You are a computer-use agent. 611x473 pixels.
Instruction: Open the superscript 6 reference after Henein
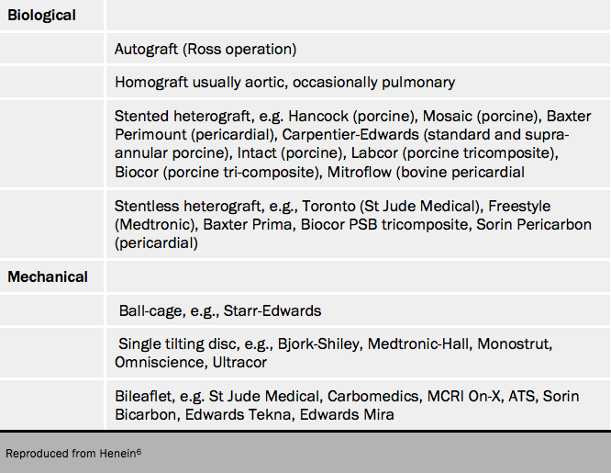138,450
